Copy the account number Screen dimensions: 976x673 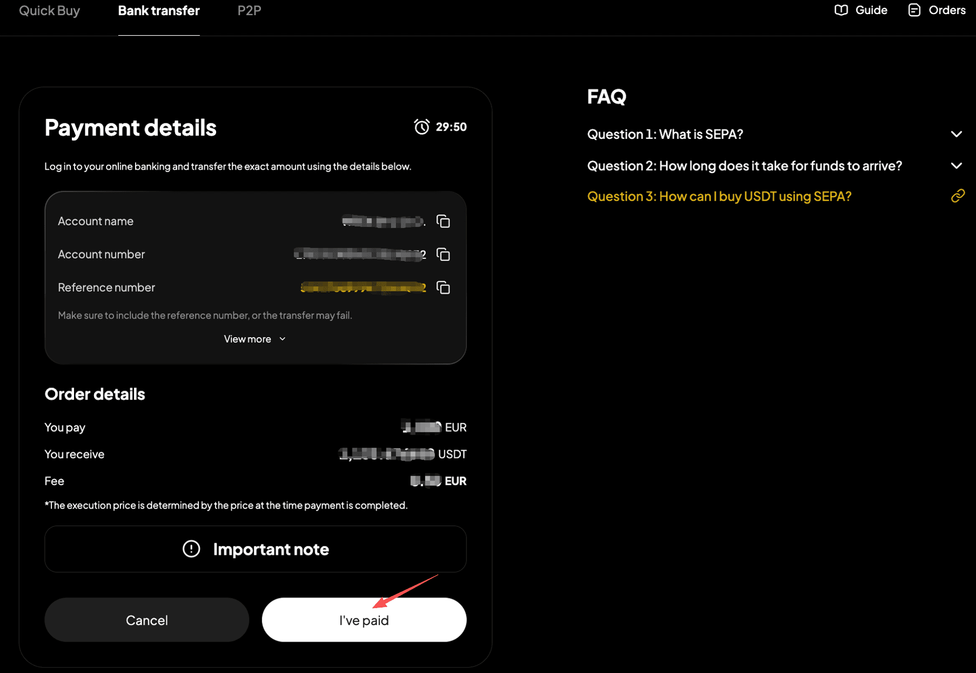click(x=443, y=255)
